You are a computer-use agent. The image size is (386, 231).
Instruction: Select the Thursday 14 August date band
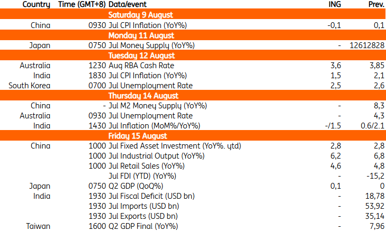pos(141,96)
